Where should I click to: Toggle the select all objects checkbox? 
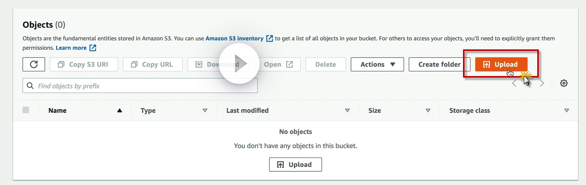26,111
